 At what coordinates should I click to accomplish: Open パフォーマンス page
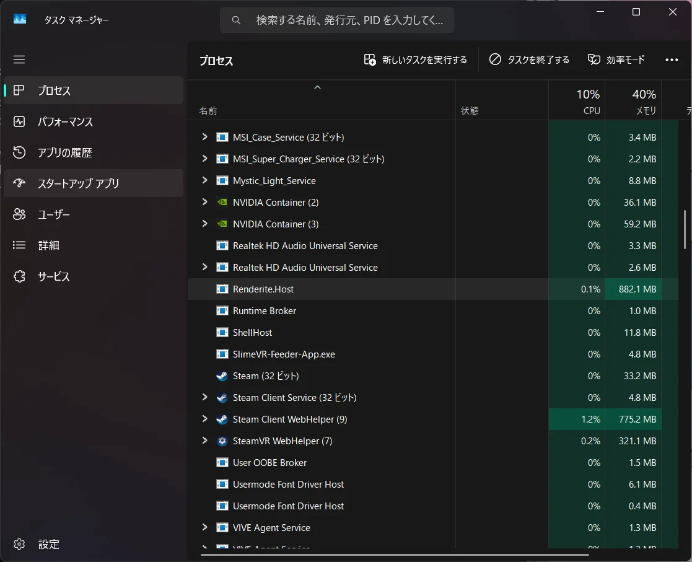[94, 121]
